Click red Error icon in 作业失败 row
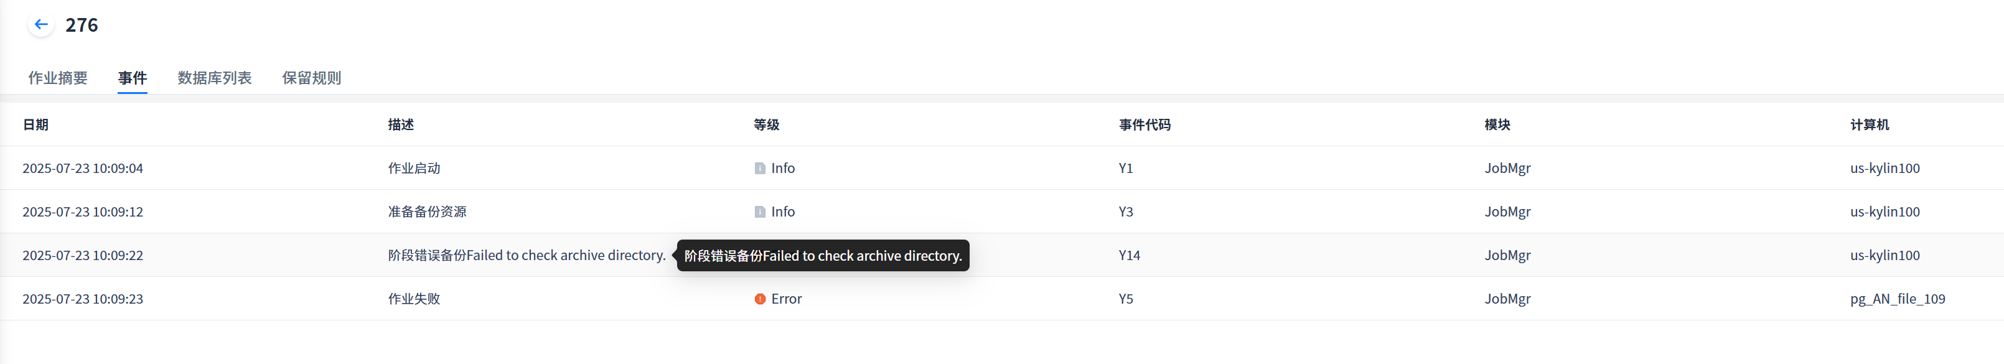The image size is (2004, 364). point(760,299)
